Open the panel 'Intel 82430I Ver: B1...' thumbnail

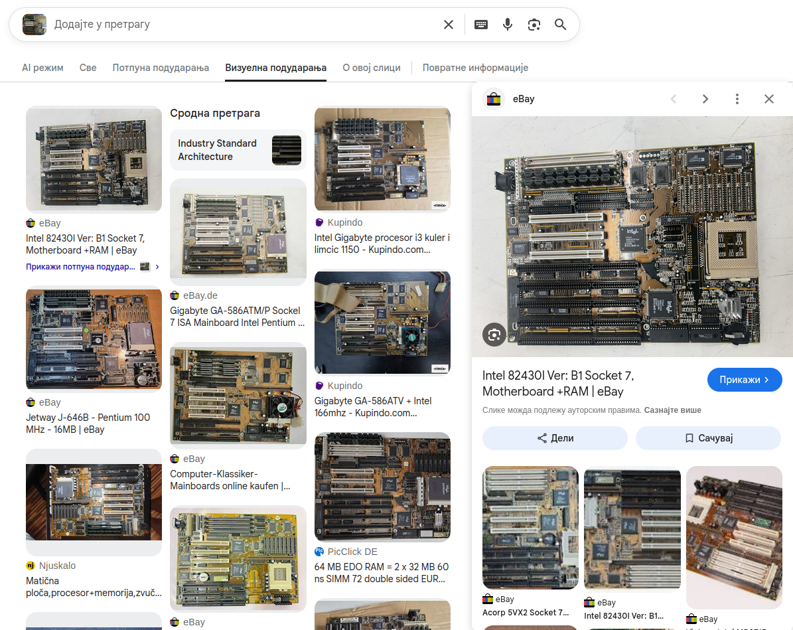click(x=632, y=529)
